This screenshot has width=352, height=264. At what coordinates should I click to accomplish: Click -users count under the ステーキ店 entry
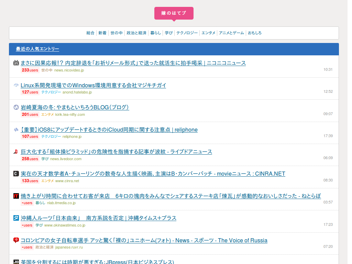27,203
